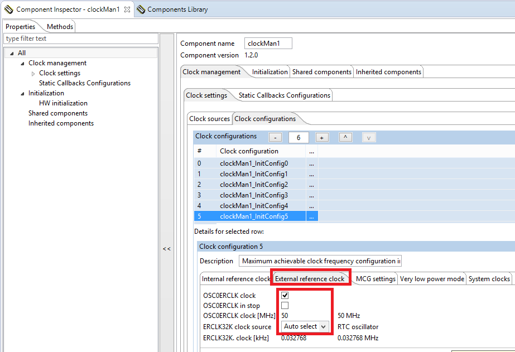Viewport: 515px width, 352px height.
Task: Remove a clock configuration with the - button
Action: point(275,137)
